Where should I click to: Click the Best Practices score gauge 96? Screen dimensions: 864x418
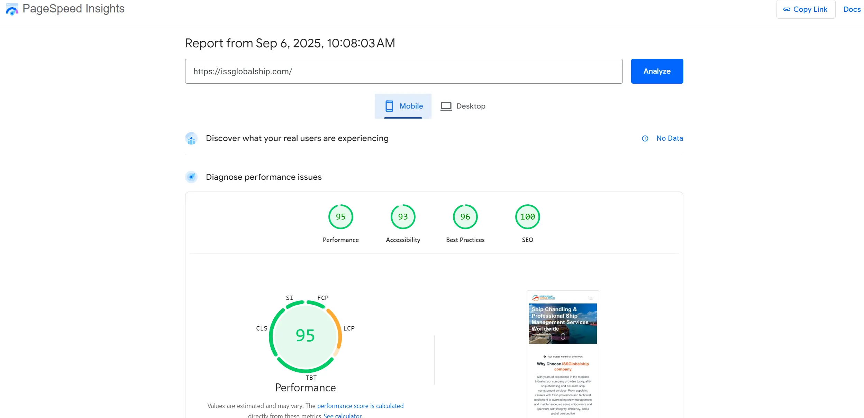click(465, 217)
